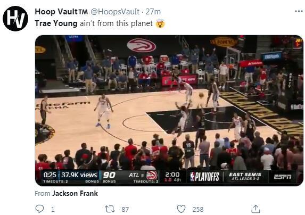Open the Hoop Vault profile avatar

(15, 19)
